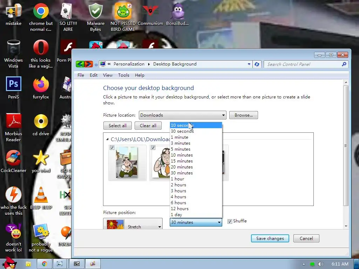
Task: Select '5 minutes' interval option
Action: pos(196,149)
